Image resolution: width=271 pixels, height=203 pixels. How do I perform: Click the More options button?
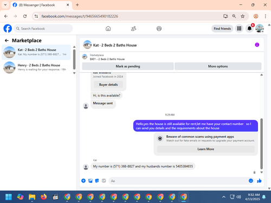[x=218, y=66]
